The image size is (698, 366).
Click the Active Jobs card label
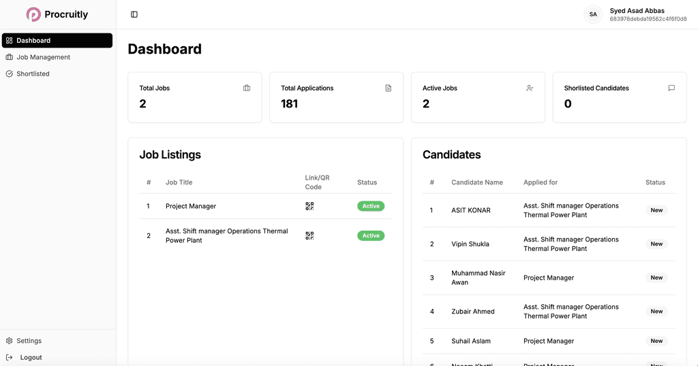[x=440, y=88]
